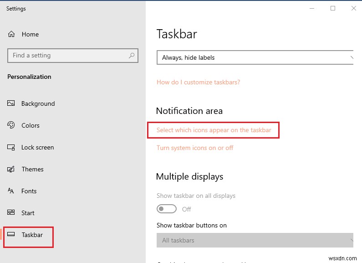362x263 pixels.
Task: Focus the Find a setting field
Action: click(x=73, y=56)
